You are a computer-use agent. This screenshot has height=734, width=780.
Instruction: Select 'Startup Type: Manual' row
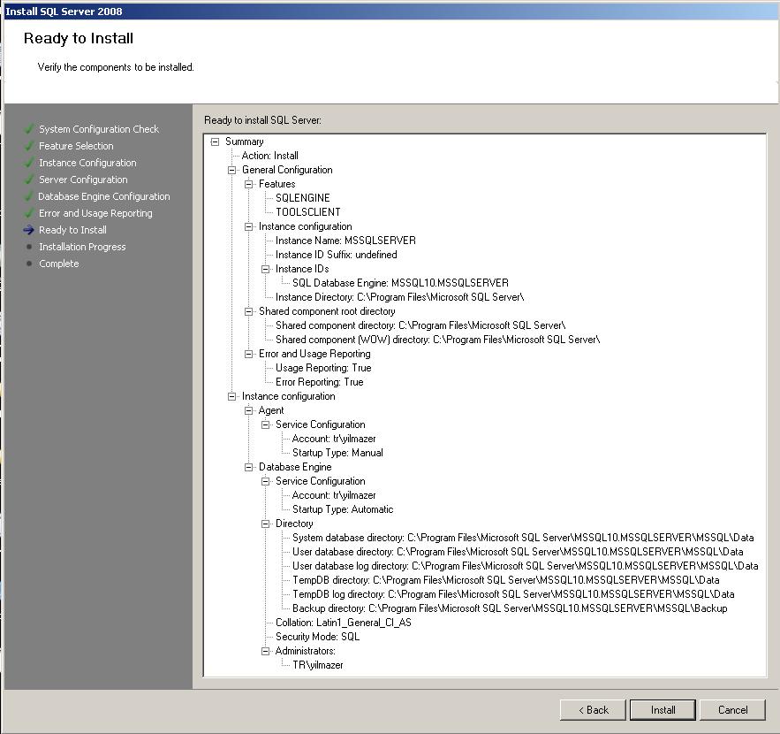pos(337,453)
